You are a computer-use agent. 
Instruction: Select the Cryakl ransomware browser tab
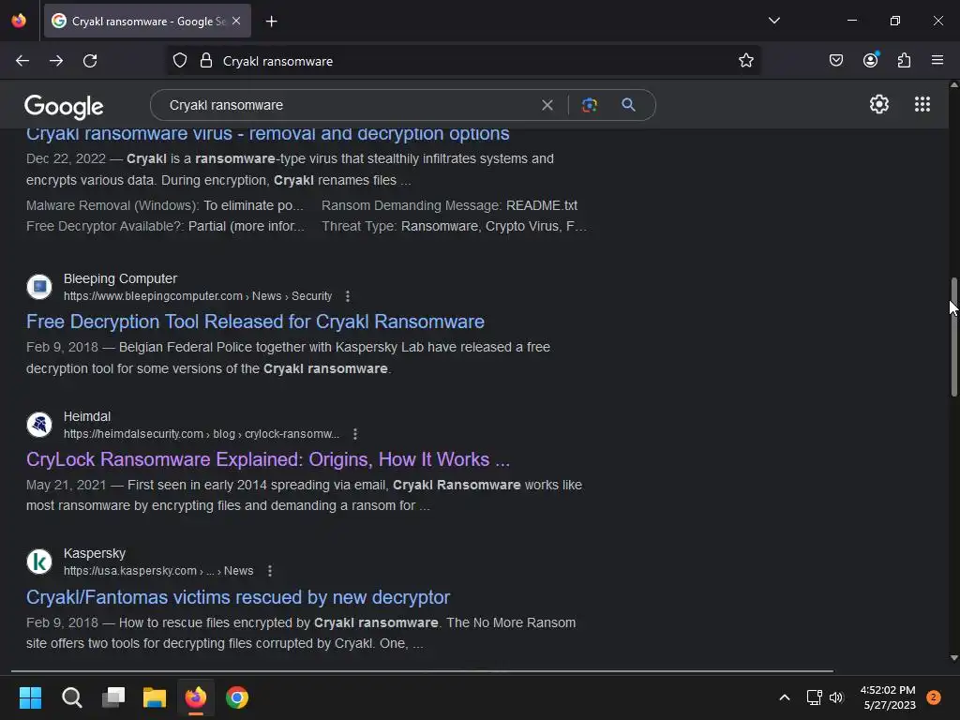pyautogui.click(x=147, y=21)
